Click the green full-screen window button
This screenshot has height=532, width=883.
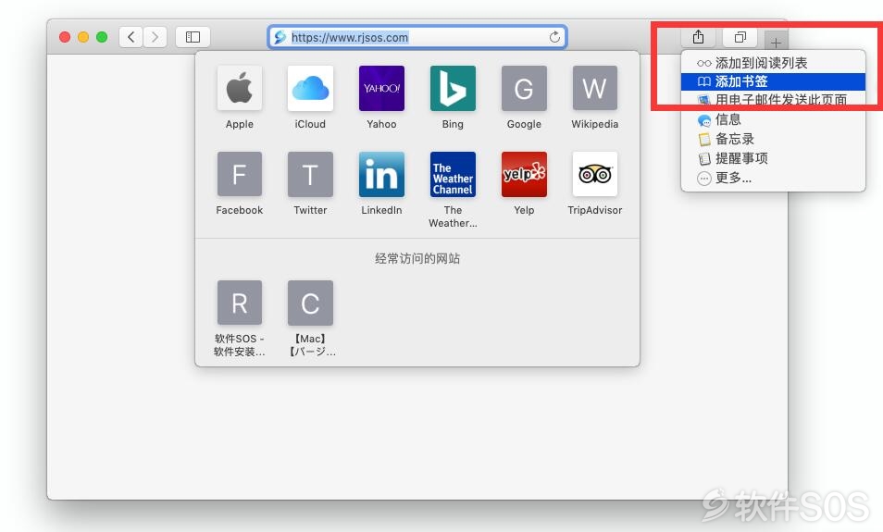coord(102,37)
